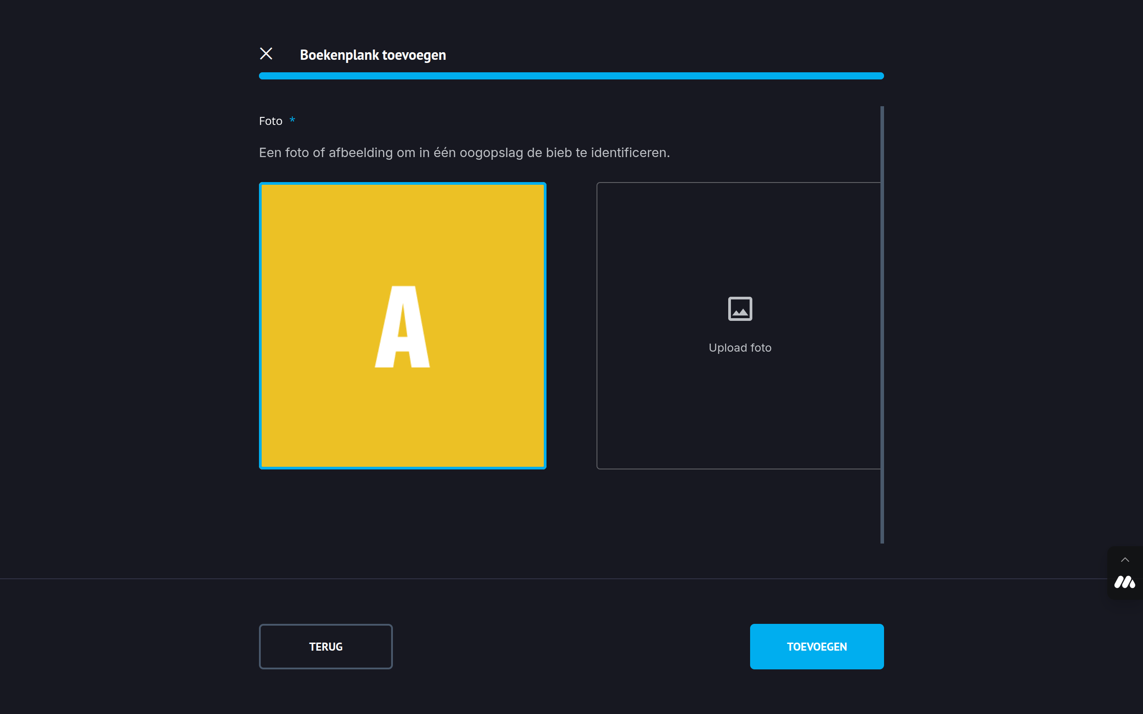Click the Boekenplank toevoegen heading
The width and height of the screenshot is (1143, 714).
(x=373, y=55)
